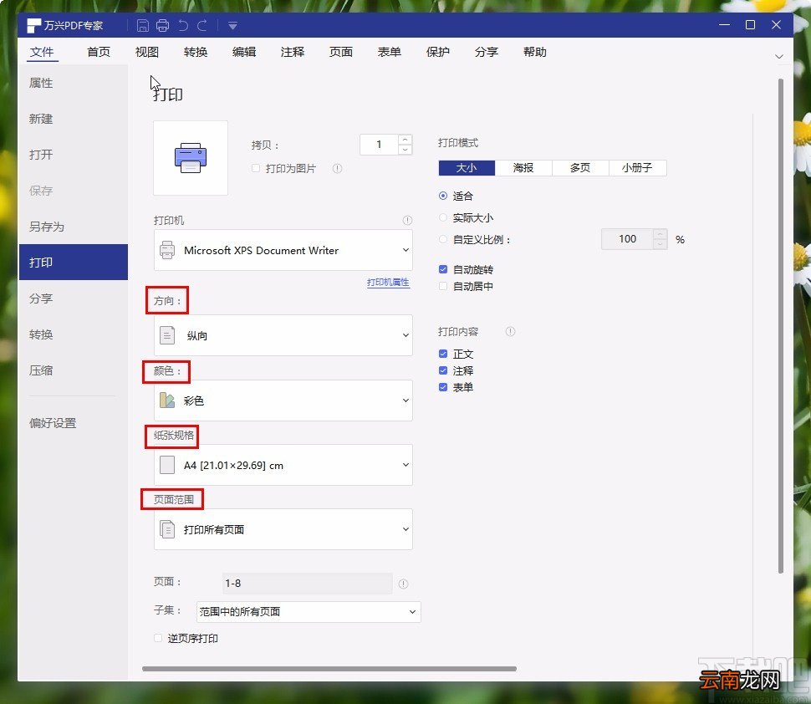Toggle the 自动旋转 checkbox
The width and height of the screenshot is (811, 704).
[443, 269]
